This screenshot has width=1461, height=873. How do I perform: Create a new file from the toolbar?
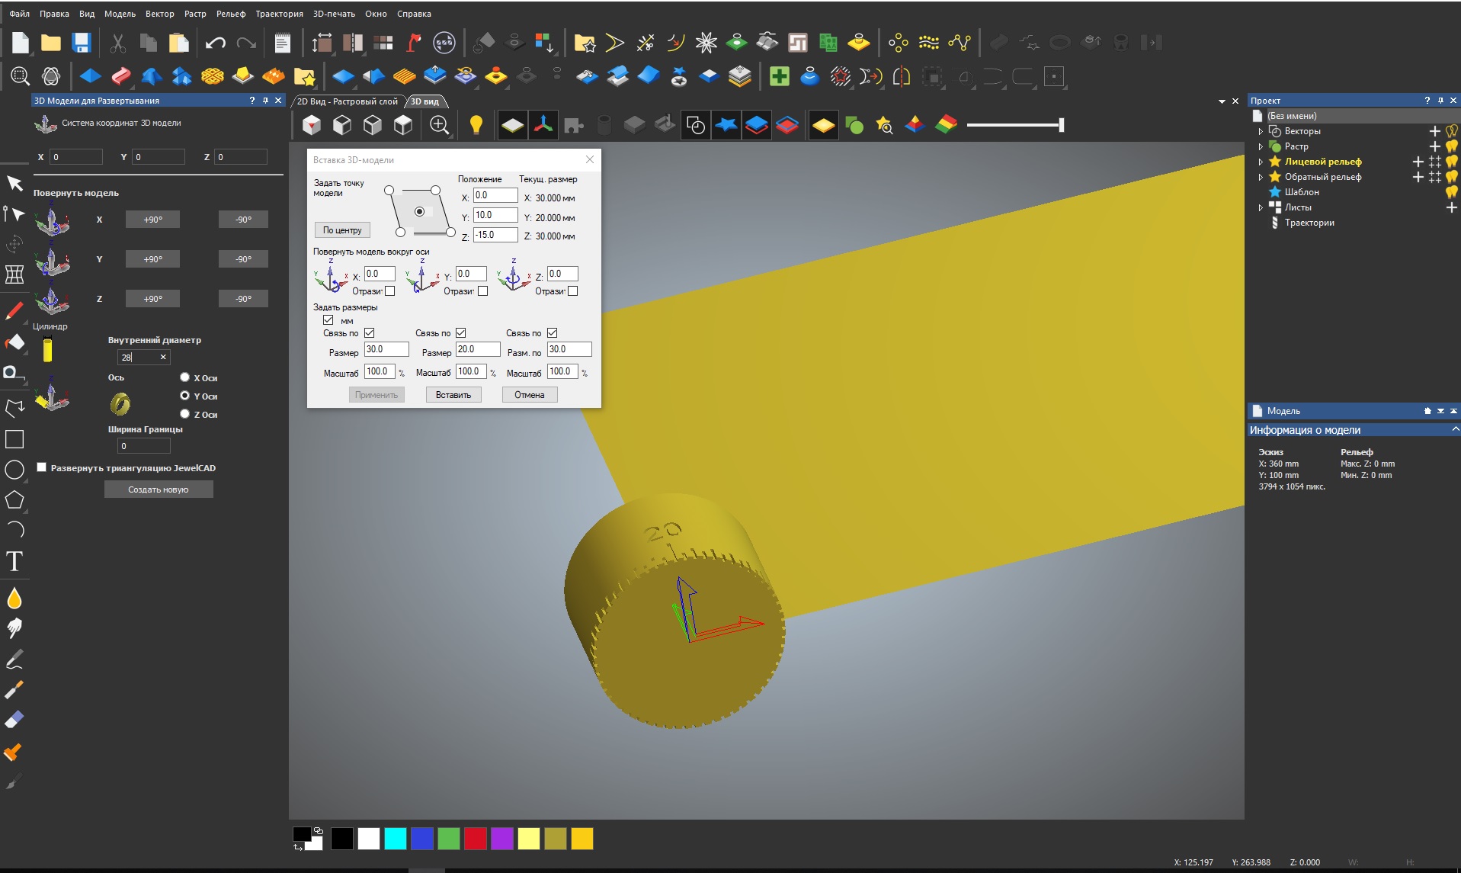(x=21, y=43)
